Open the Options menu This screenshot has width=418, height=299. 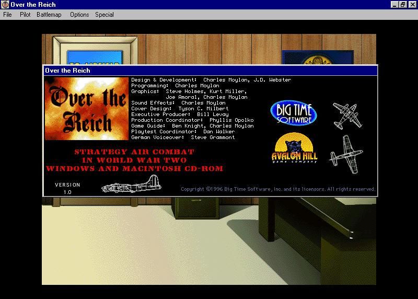79,15
